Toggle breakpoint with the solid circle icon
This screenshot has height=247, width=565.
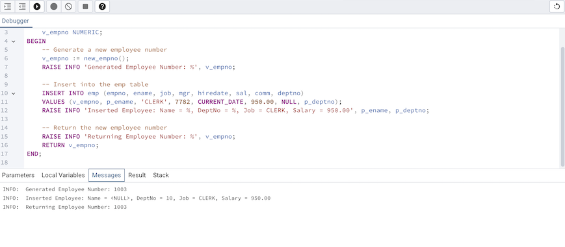54,6
